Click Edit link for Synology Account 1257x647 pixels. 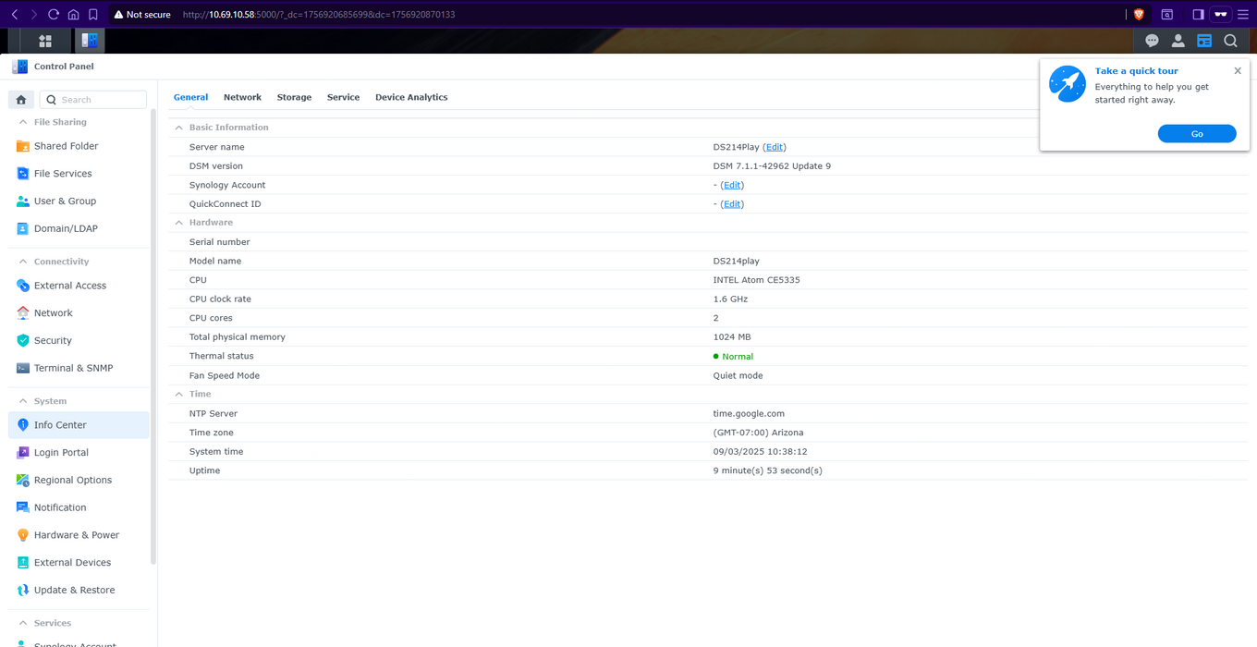732,185
